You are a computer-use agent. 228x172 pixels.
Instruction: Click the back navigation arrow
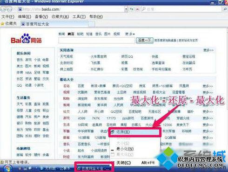(x=3, y=9)
